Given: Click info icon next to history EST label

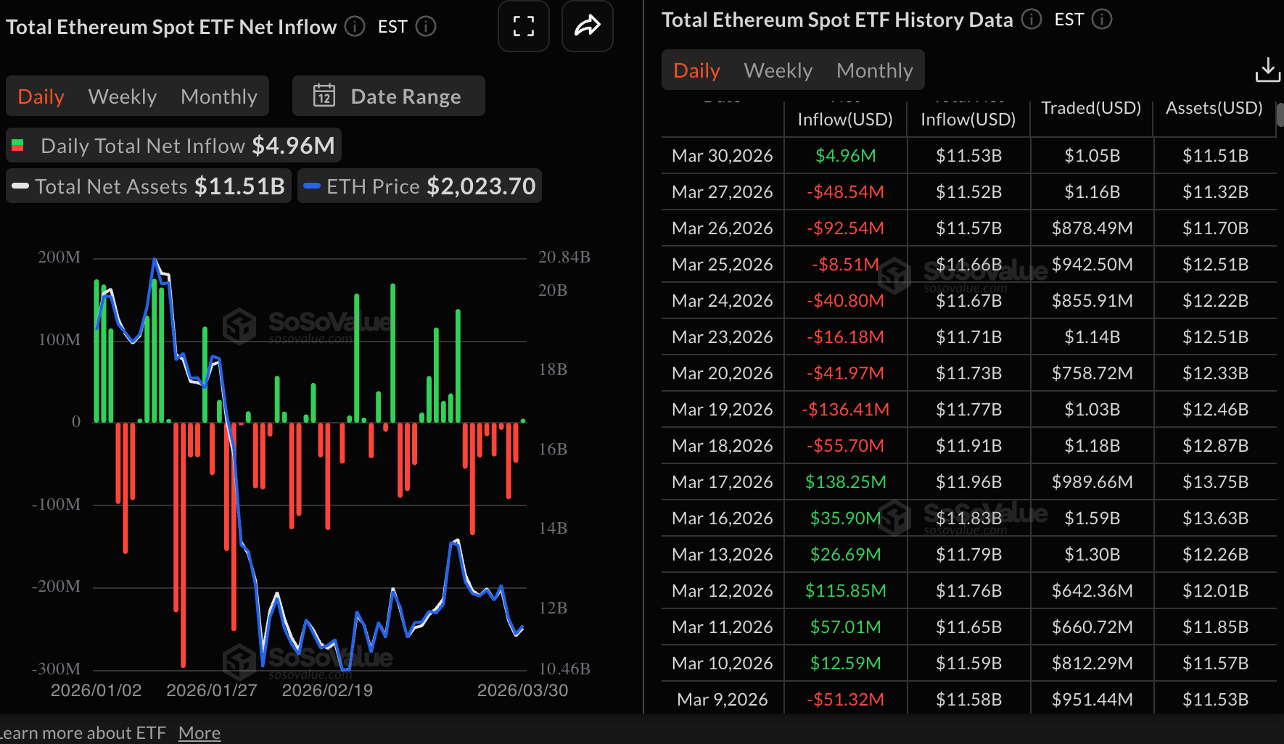Looking at the screenshot, I should coord(1101,20).
